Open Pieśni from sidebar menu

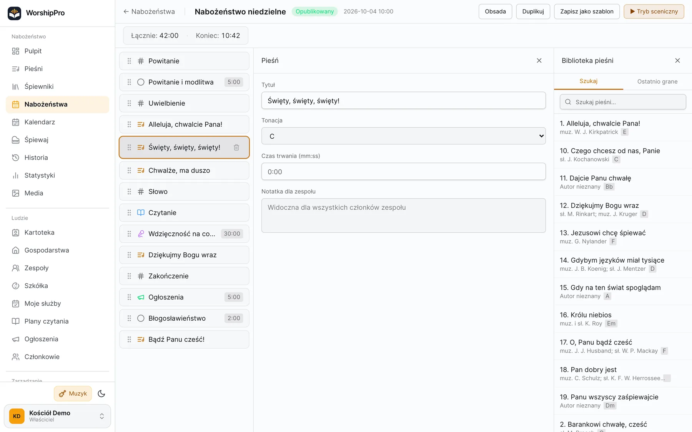click(x=58, y=69)
